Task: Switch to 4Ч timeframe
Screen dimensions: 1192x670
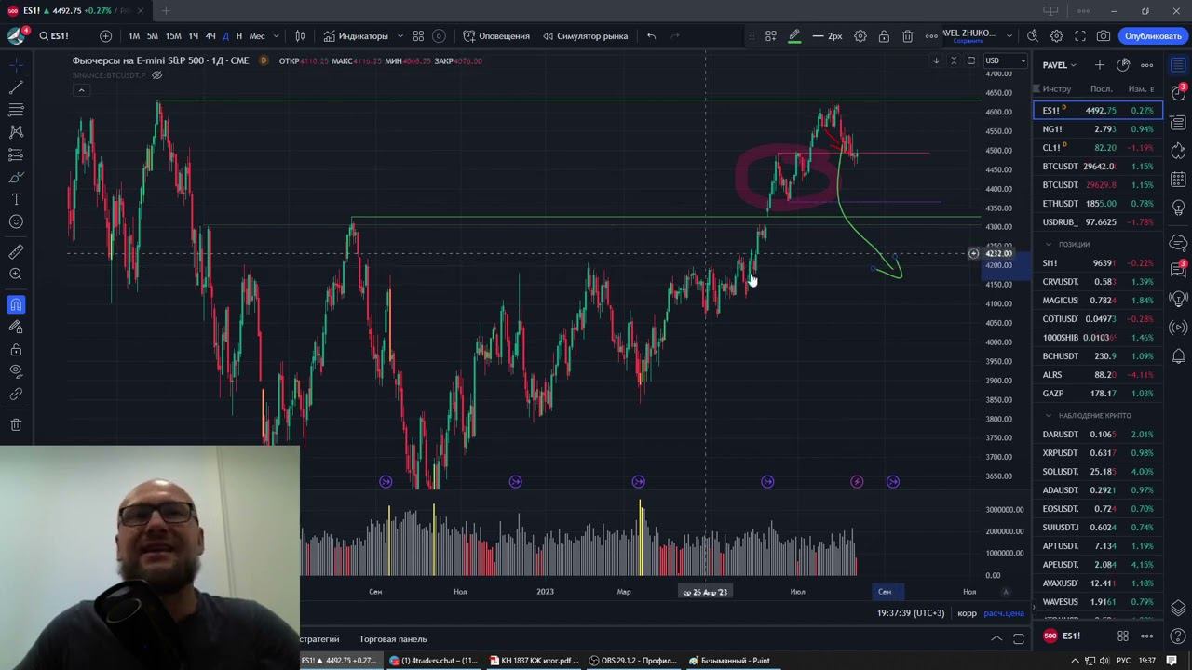Action: point(210,36)
